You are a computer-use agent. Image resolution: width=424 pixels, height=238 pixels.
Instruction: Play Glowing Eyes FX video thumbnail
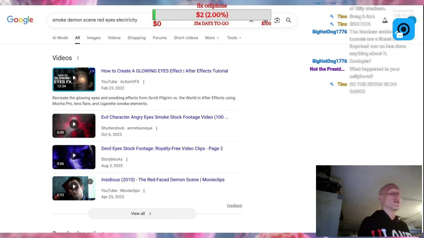tap(74, 79)
